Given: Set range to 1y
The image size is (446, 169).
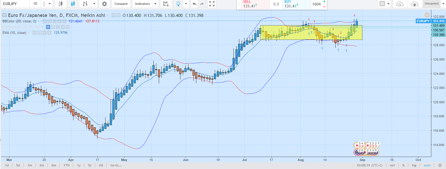Looking at the screenshot, I should [x=78, y=165].
